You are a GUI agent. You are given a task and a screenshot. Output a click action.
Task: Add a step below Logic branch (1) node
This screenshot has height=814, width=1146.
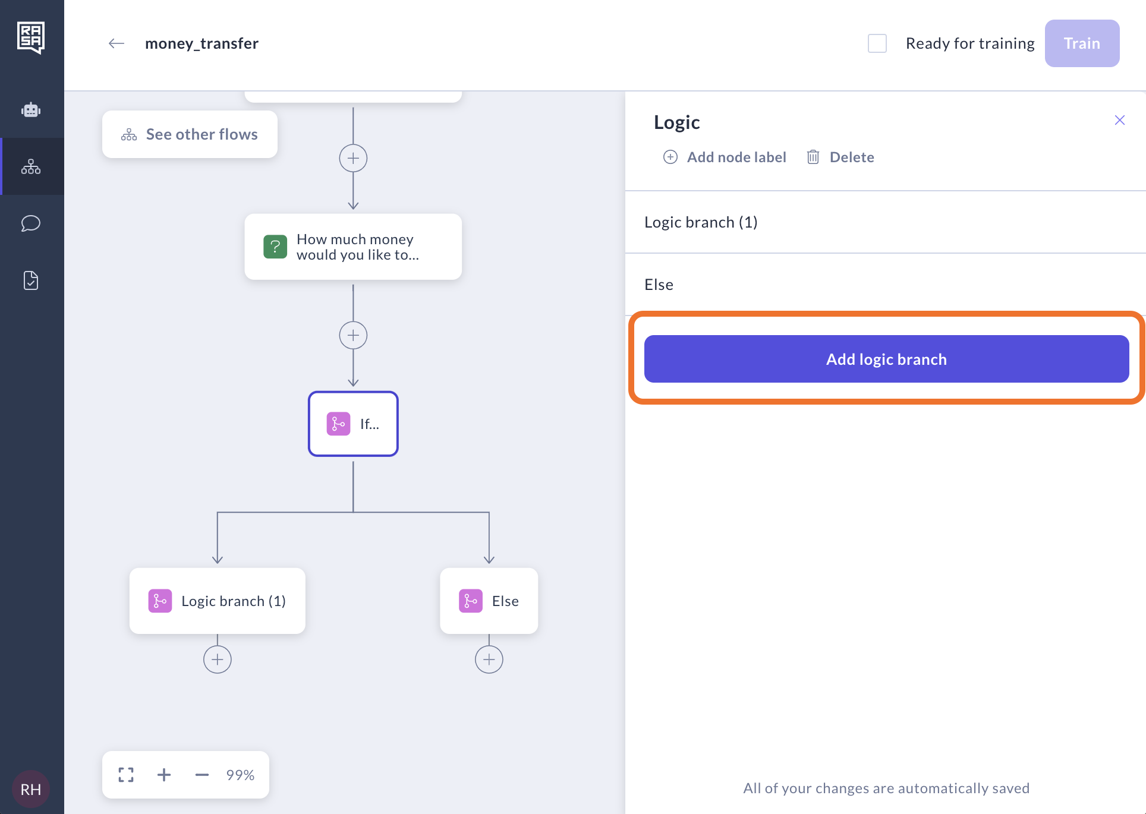(x=218, y=660)
